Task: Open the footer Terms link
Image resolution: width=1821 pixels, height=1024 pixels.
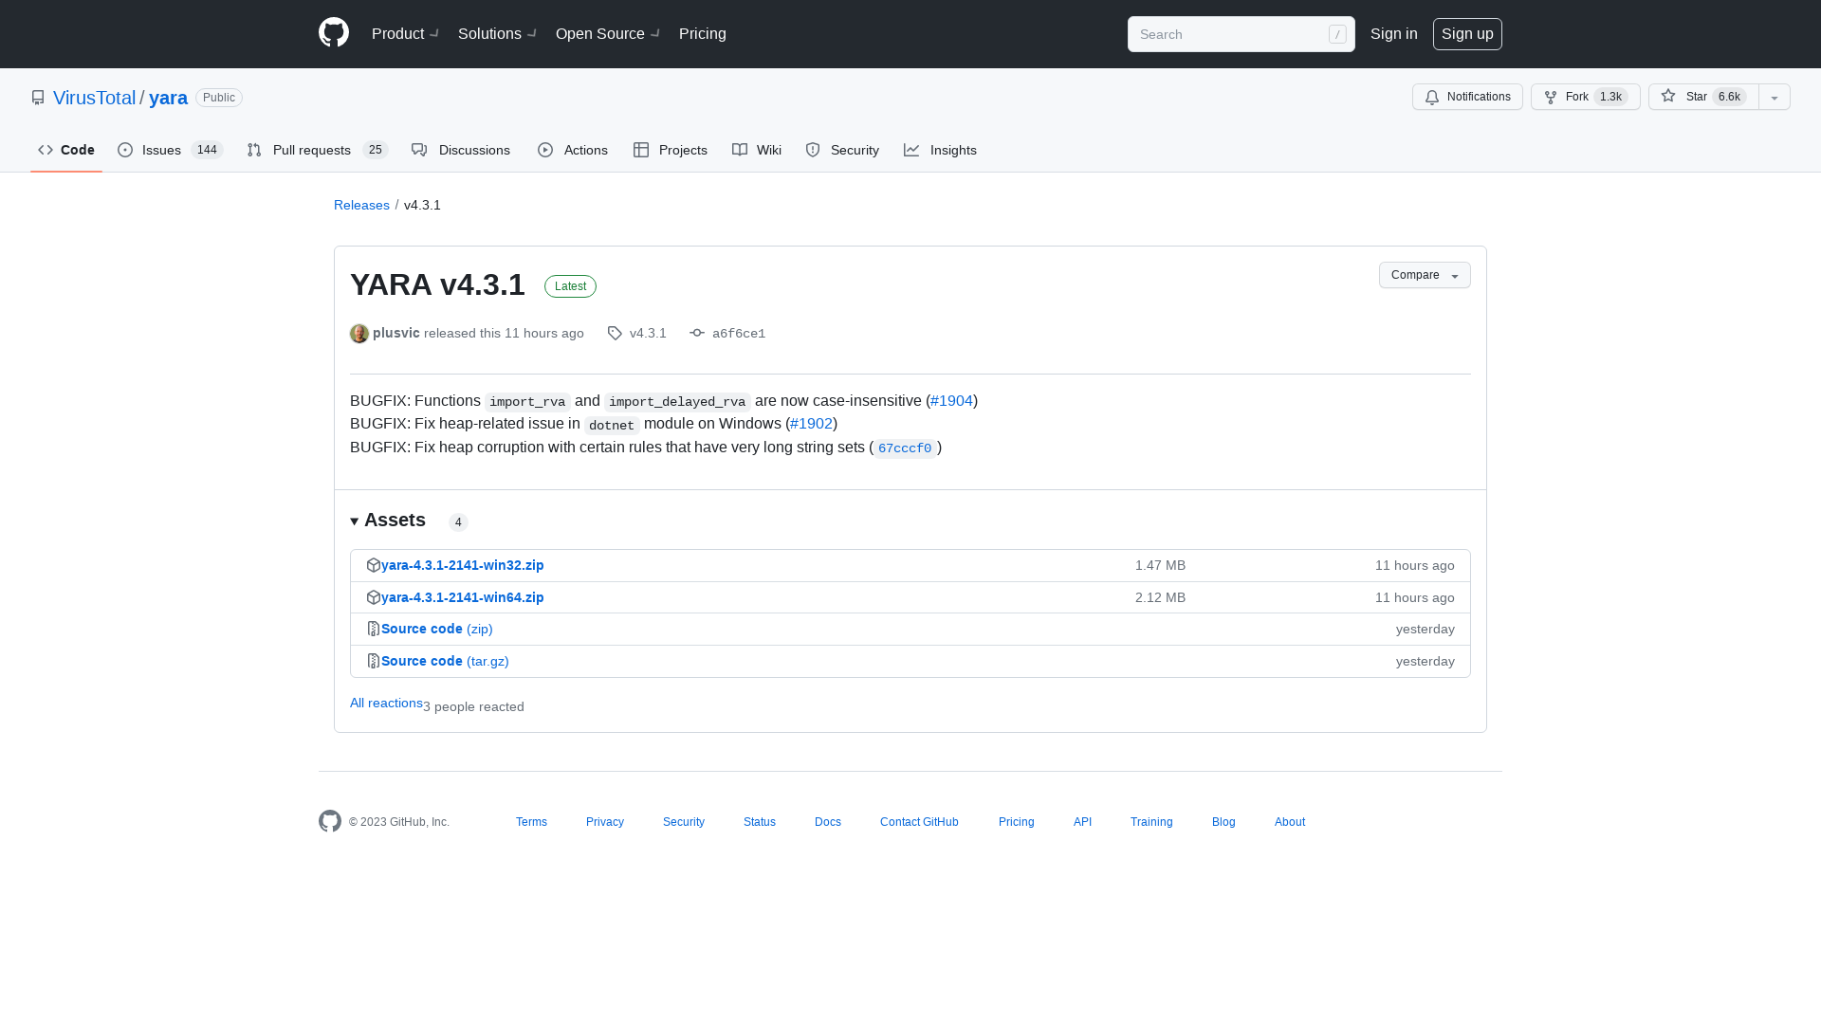Action: coord(531,822)
